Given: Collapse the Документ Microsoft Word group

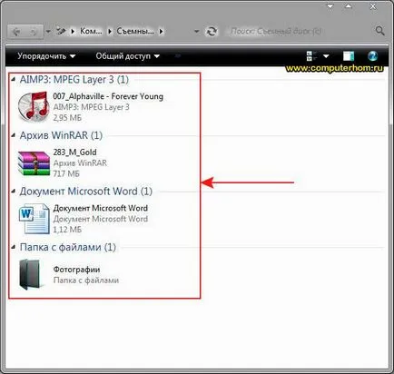Looking at the screenshot, I should click(x=13, y=192).
